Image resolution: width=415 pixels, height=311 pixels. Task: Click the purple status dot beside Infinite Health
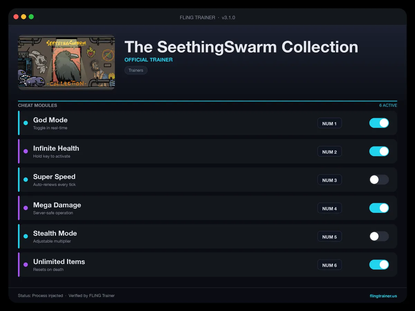[26, 151]
